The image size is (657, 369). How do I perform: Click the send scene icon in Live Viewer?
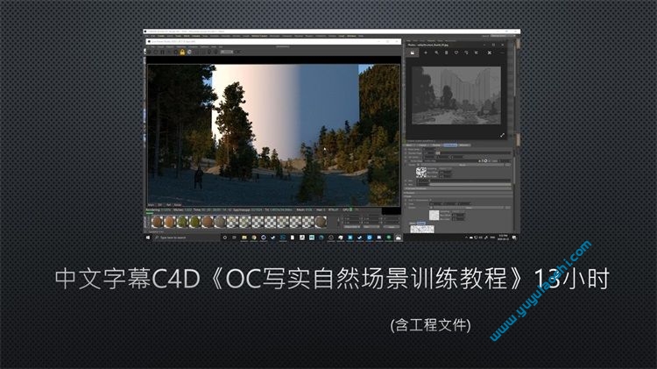point(149,52)
